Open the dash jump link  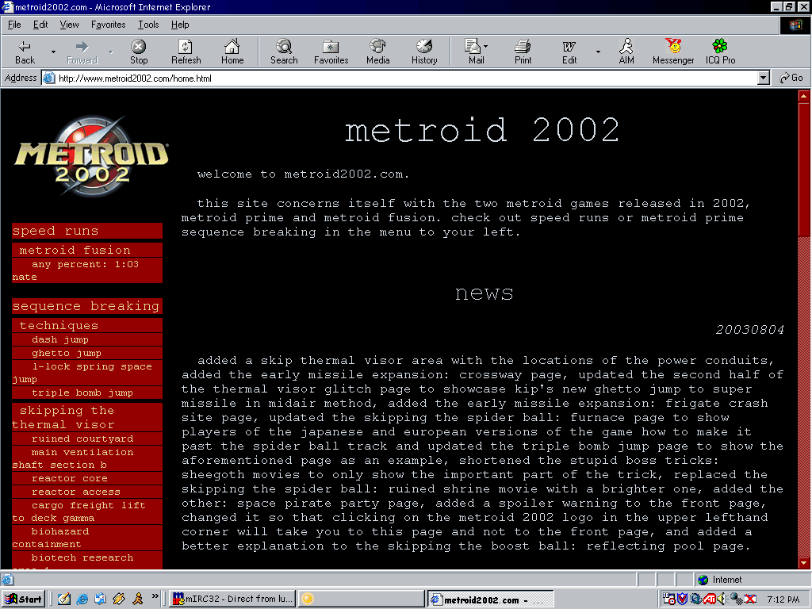tap(60, 339)
